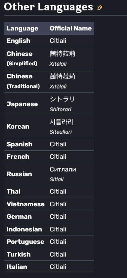Select the Language column header
This screenshot has width=127, height=278.
click(22, 28)
